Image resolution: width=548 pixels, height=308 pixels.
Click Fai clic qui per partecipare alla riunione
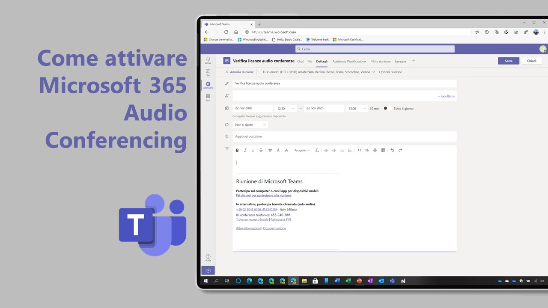click(264, 195)
